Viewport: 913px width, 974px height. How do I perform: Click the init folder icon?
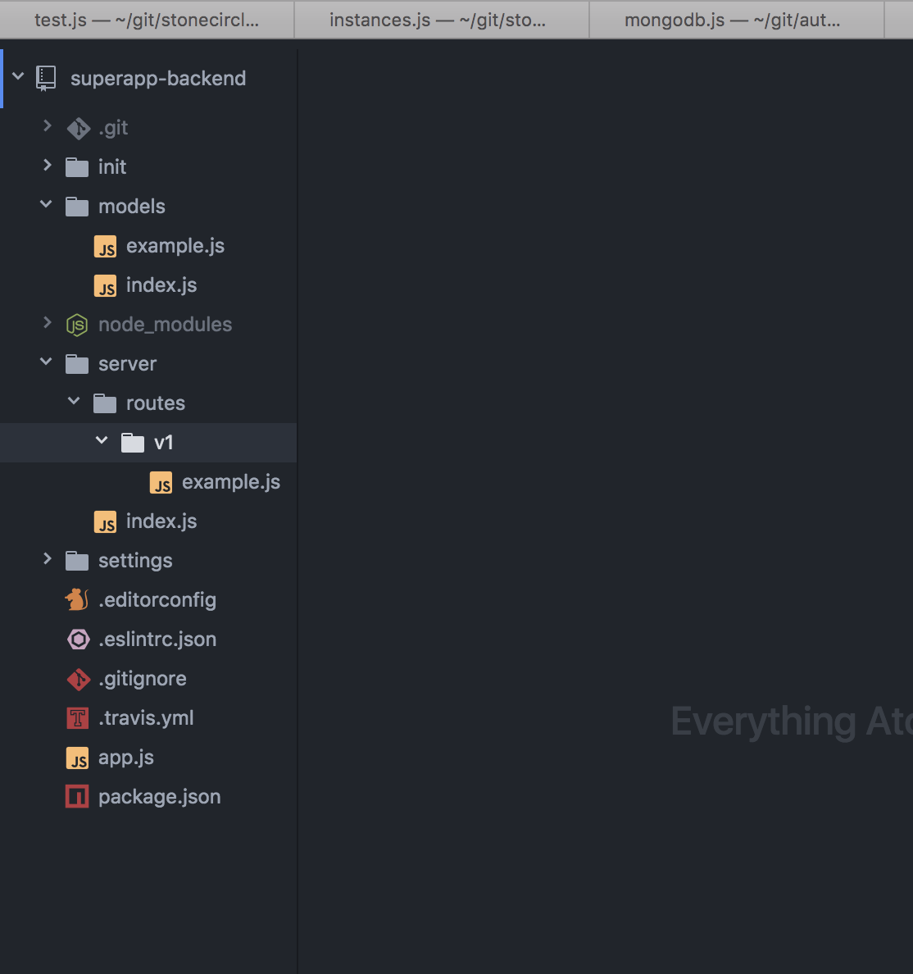pyautogui.click(x=77, y=167)
